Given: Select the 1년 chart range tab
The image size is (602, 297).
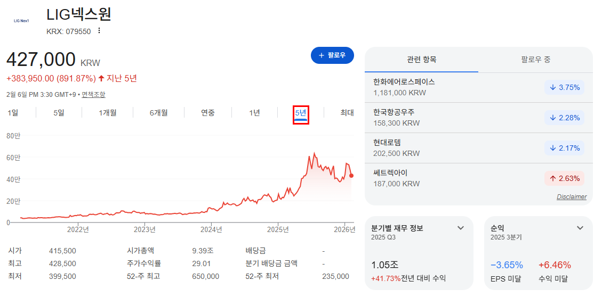Looking at the screenshot, I should (254, 113).
